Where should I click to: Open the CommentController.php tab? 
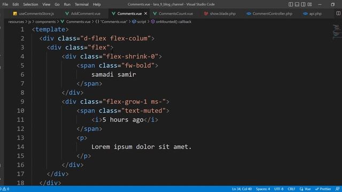(x=270, y=13)
